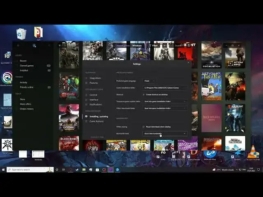263x197 pixels.
Task: Click the Windows filter tag
Action: tap(137, 46)
